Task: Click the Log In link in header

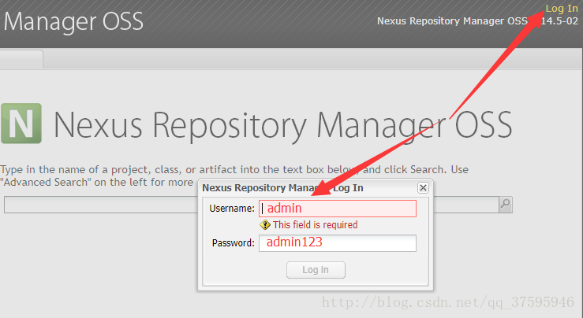Action: (x=562, y=8)
